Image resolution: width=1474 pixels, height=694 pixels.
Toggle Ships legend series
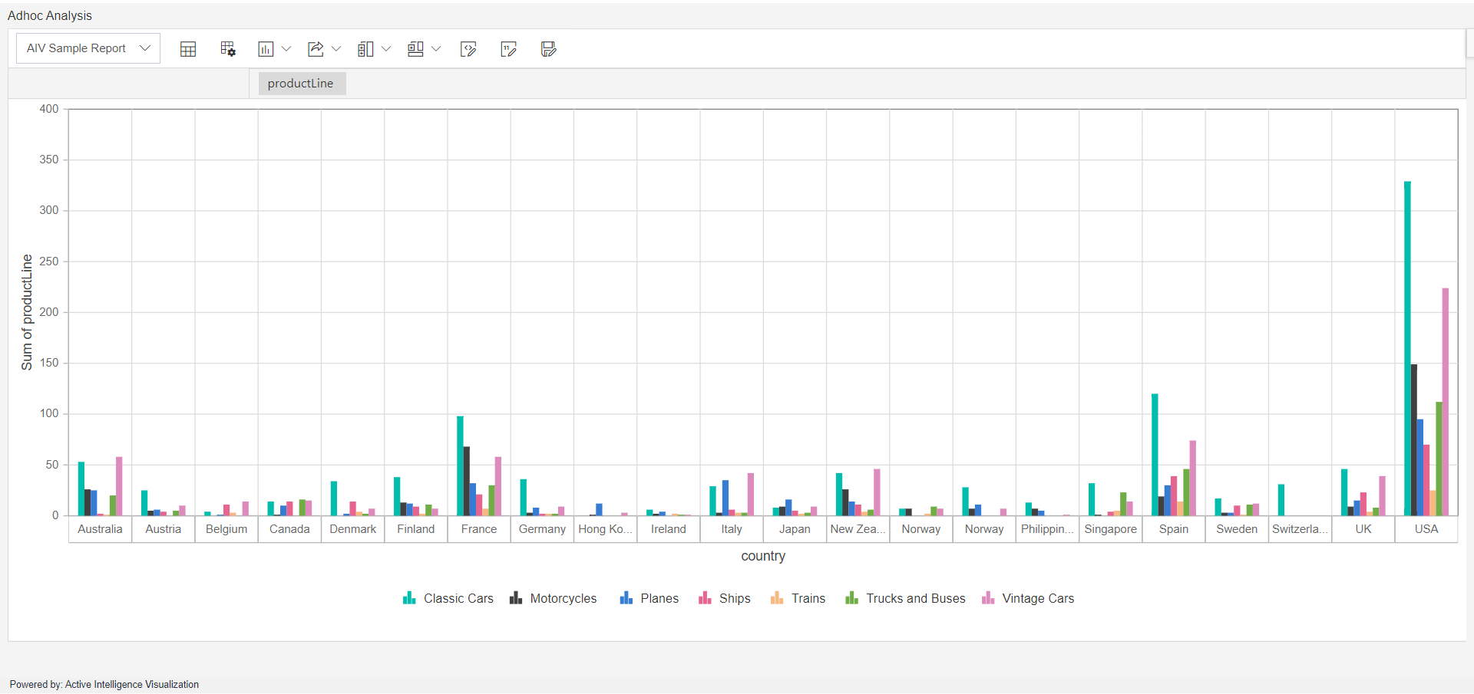pyautogui.click(x=725, y=598)
